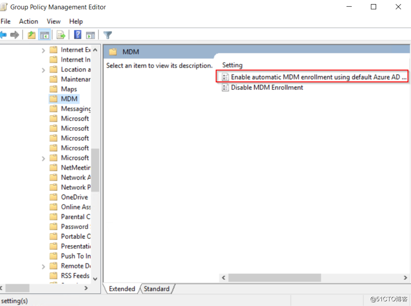Click the Up one level folder icon
The width and height of the screenshot is (411, 306).
click(32, 35)
